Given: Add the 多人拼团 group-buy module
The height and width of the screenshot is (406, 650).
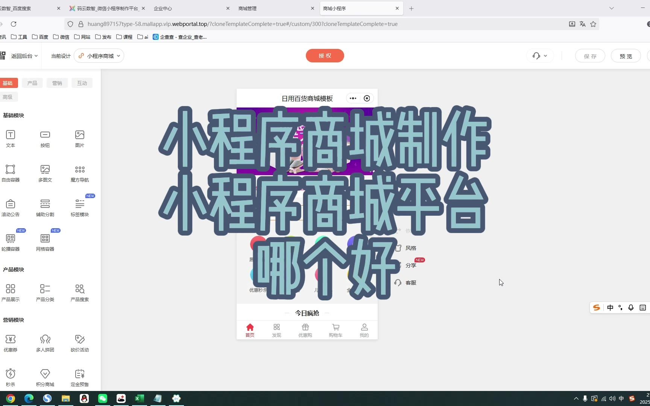Looking at the screenshot, I should [x=45, y=343].
